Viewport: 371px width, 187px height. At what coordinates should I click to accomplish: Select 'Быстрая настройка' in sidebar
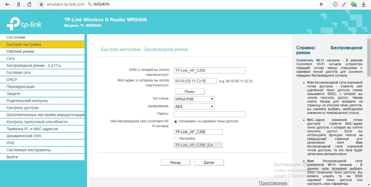[42, 44]
